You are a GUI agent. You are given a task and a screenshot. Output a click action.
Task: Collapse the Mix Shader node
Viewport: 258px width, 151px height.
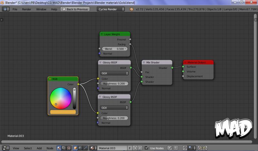144,62
